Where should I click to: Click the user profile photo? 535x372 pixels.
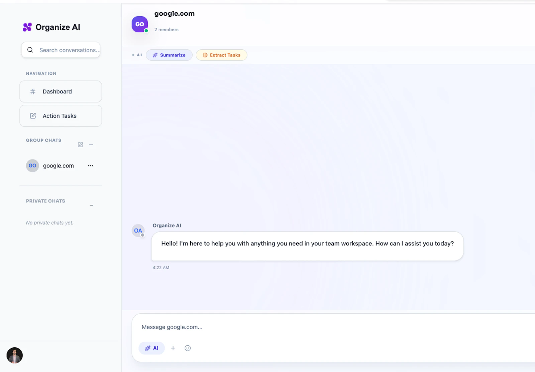pyautogui.click(x=15, y=355)
